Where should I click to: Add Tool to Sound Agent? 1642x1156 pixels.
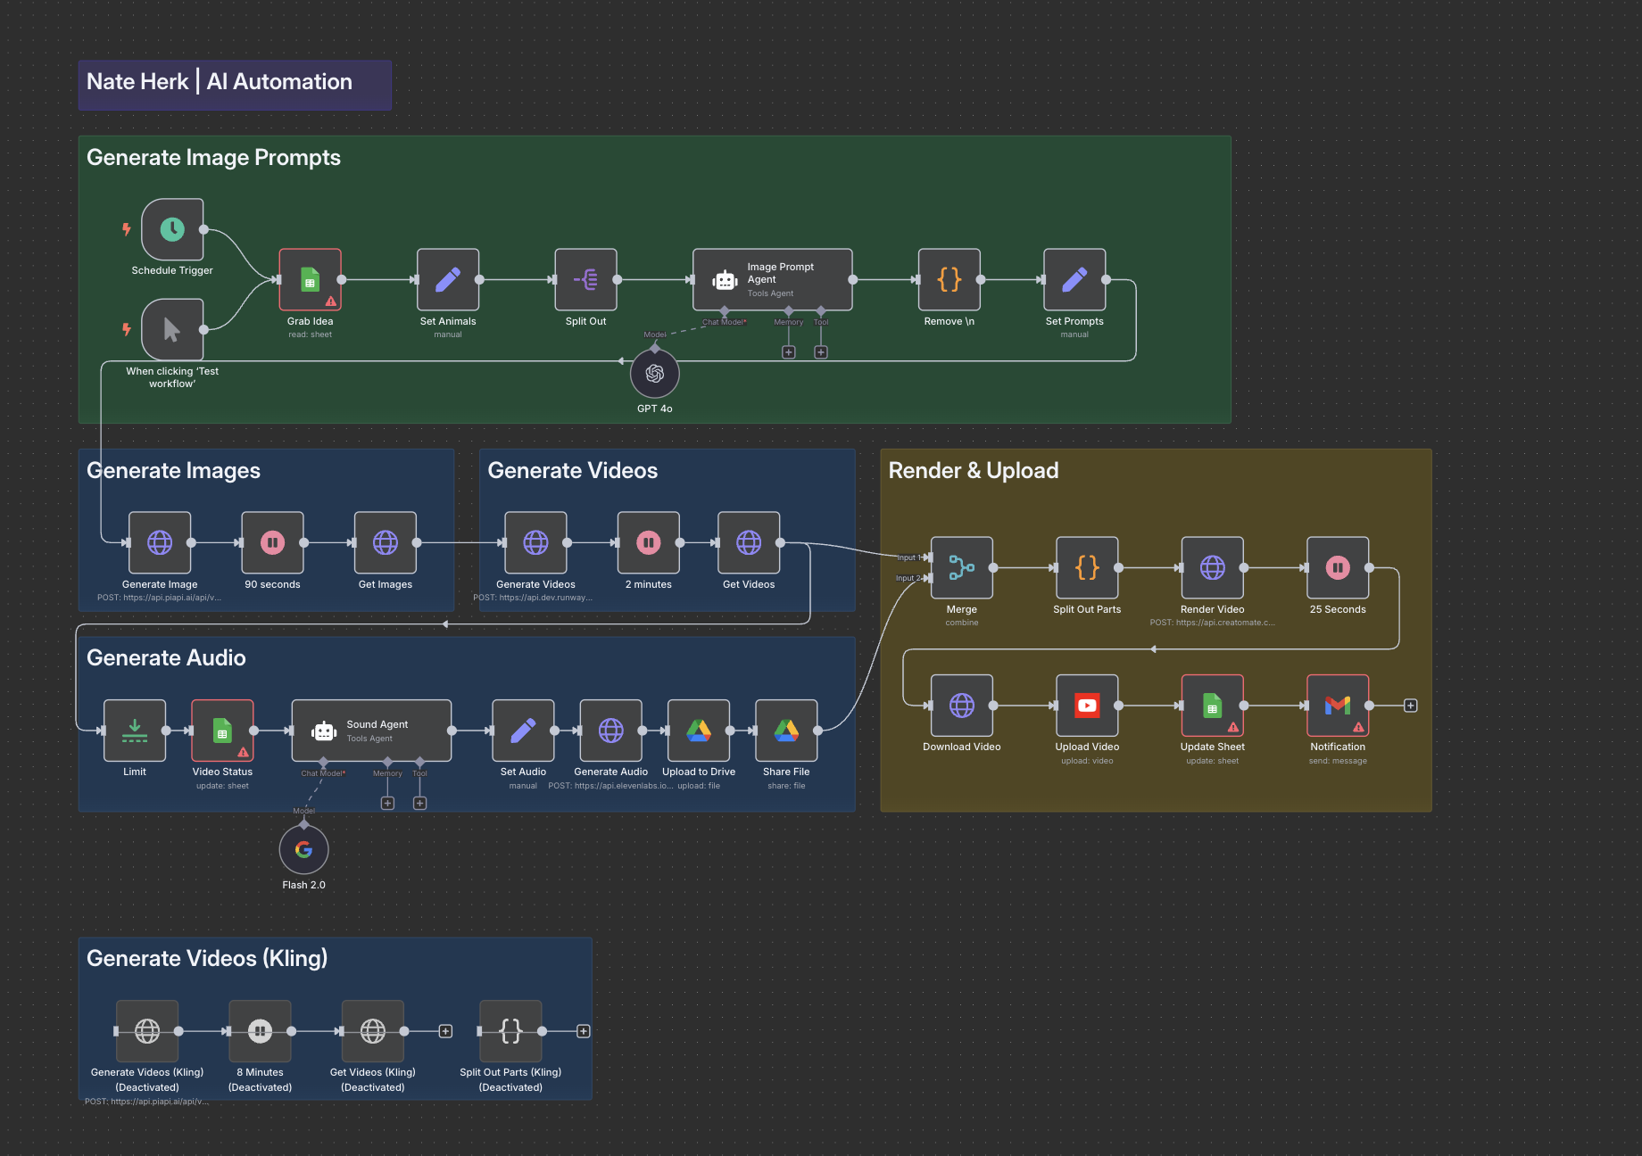coord(419,804)
